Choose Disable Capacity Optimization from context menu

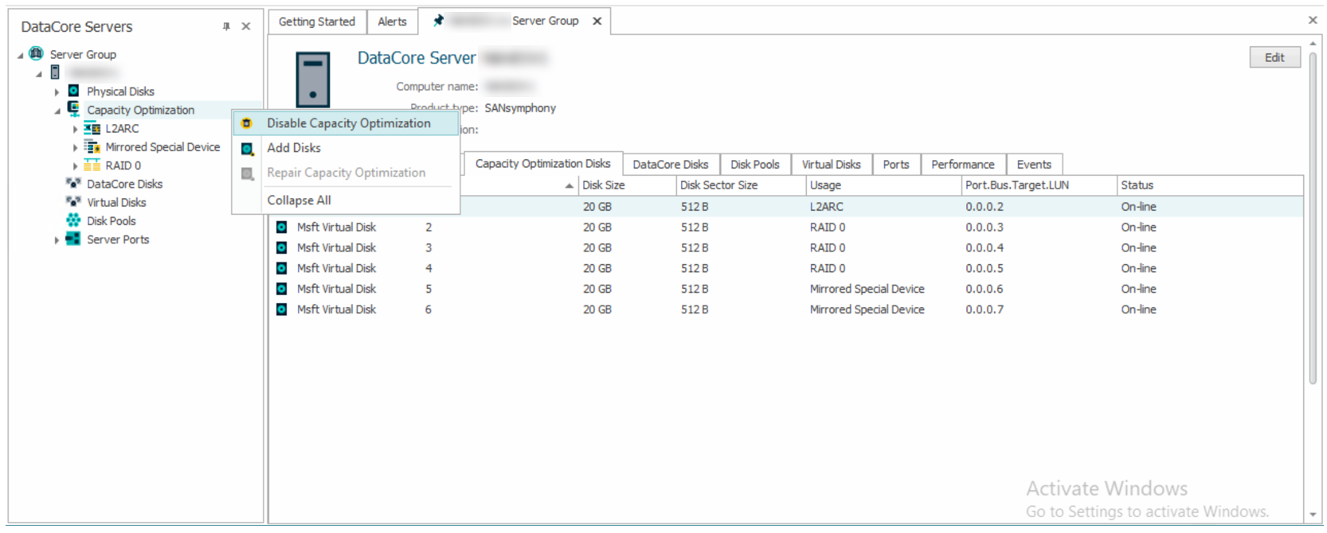click(348, 123)
